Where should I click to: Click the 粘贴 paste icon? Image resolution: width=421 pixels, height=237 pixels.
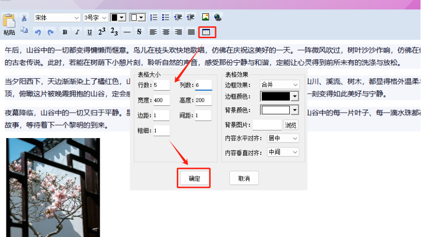[x=9, y=24]
